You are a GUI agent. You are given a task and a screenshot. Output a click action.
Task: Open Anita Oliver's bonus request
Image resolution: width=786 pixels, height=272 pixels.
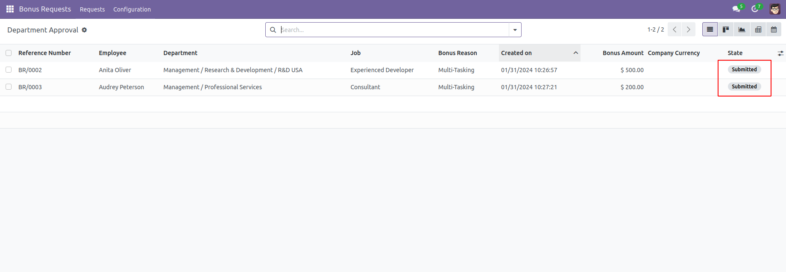click(115, 70)
